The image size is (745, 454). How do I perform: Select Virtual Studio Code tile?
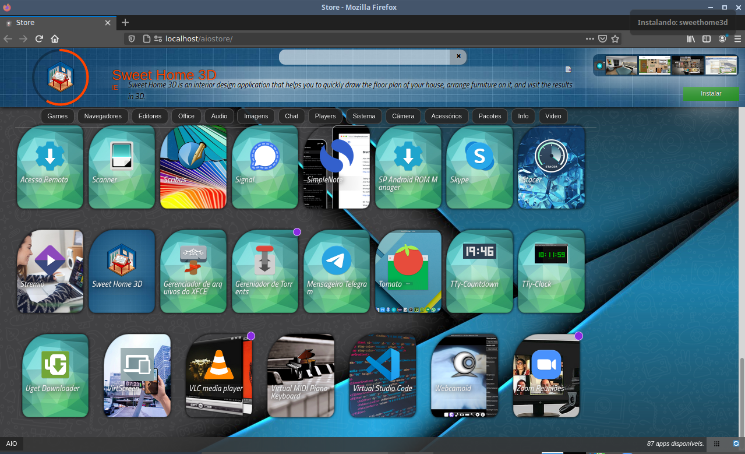[x=383, y=375]
